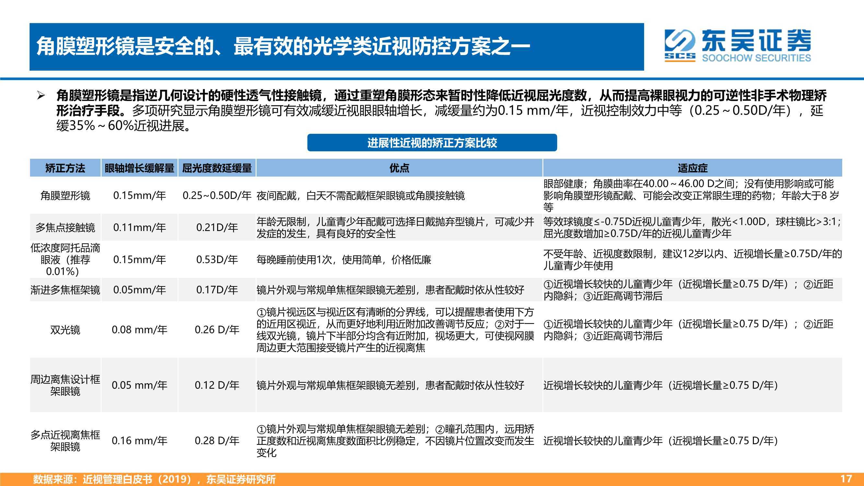Click the 夜间配戴 advantage text

(x=361, y=196)
